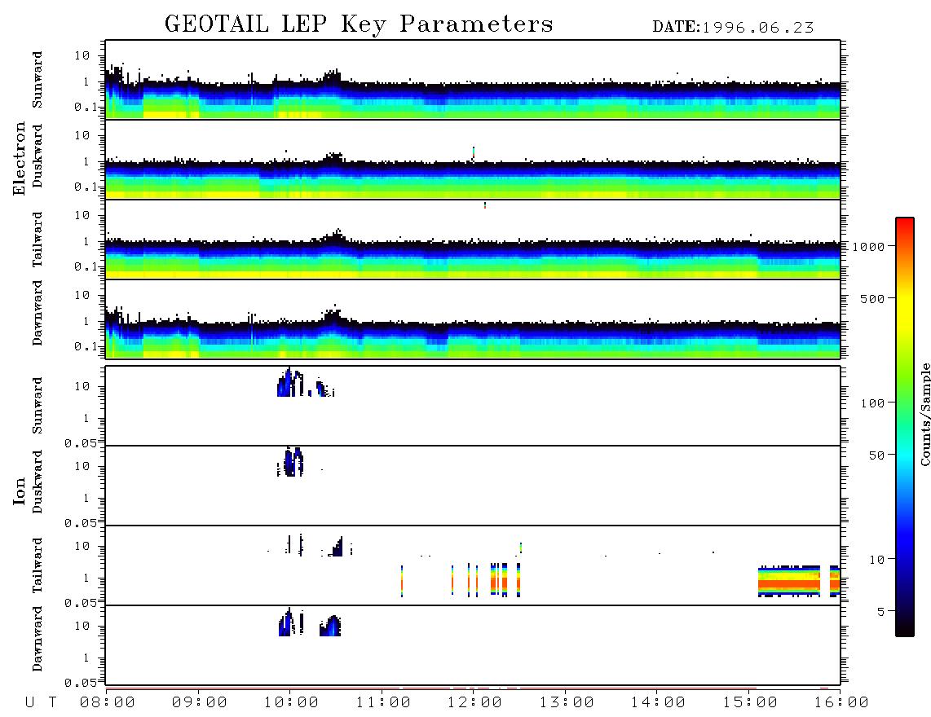Click the 0.05 label of Ion Dawnward panel
This screenshot has width=931, height=717.
coord(81,683)
